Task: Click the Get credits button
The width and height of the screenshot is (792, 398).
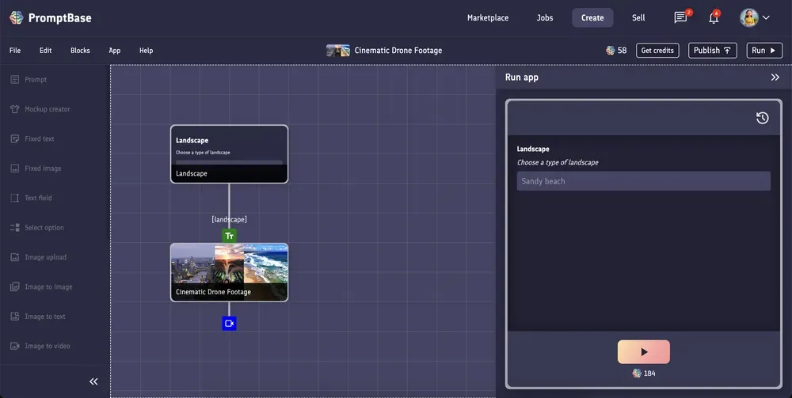Action: [x=657, y=51]
